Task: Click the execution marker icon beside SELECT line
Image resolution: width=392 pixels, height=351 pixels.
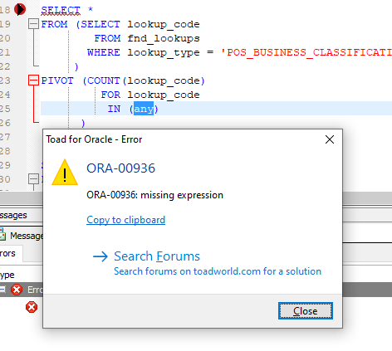Action: [20, 9]
